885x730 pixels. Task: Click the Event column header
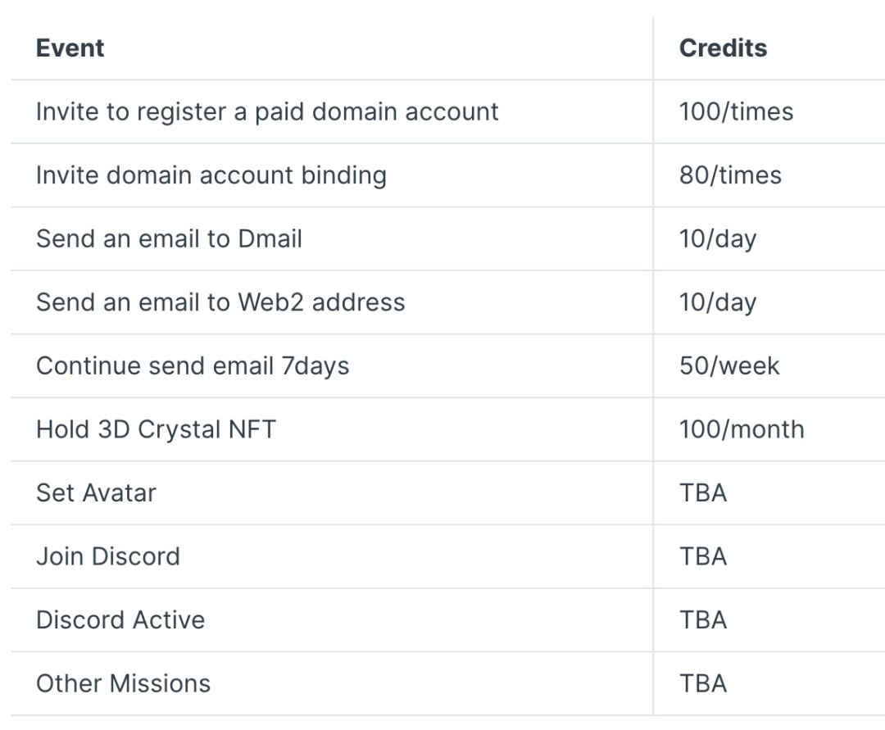[70, 48]
